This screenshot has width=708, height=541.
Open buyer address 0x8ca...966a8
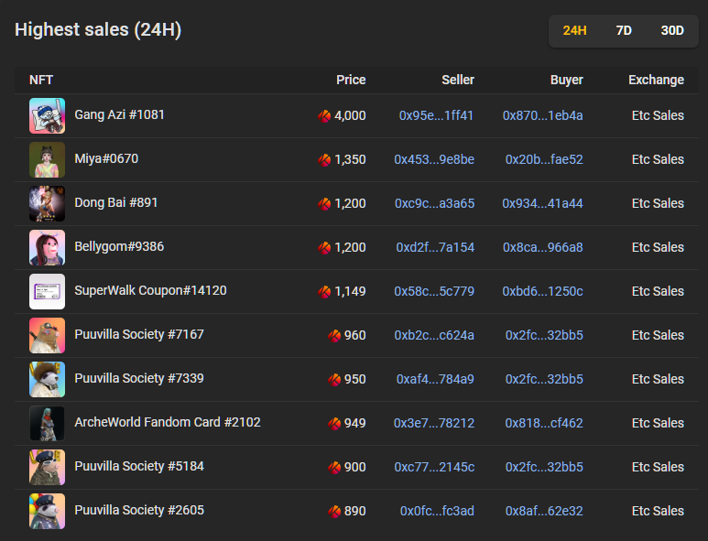(x=543, y=247)
